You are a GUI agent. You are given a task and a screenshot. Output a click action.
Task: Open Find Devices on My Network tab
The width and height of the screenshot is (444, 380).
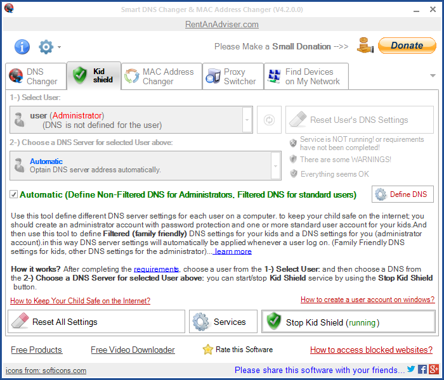point(306,77)
